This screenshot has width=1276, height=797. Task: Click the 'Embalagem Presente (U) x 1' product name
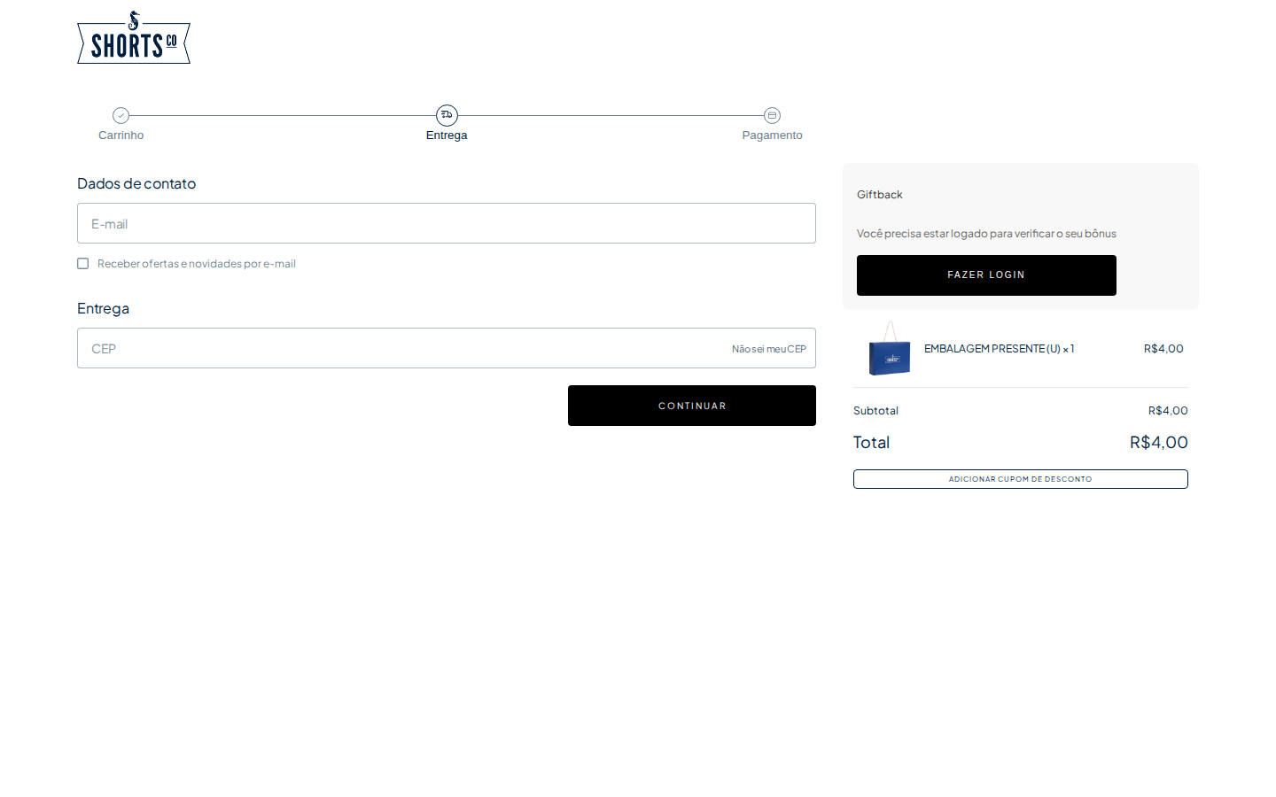coord(999,349)
